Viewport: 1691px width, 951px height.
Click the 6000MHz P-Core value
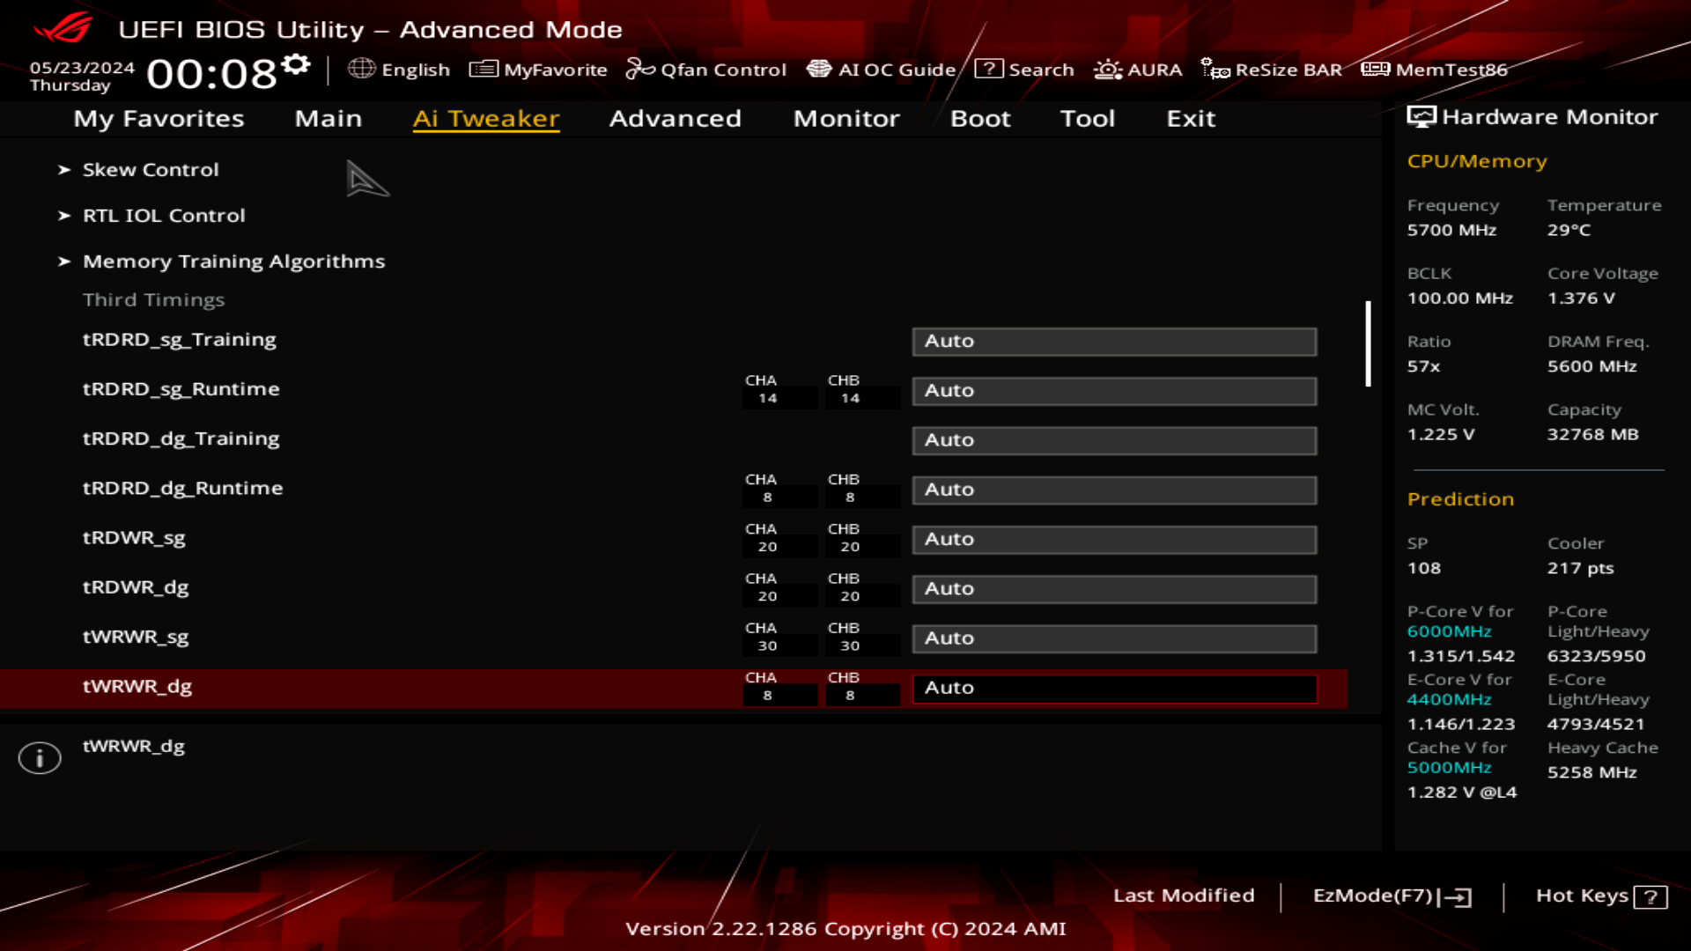pos(1449,632)
